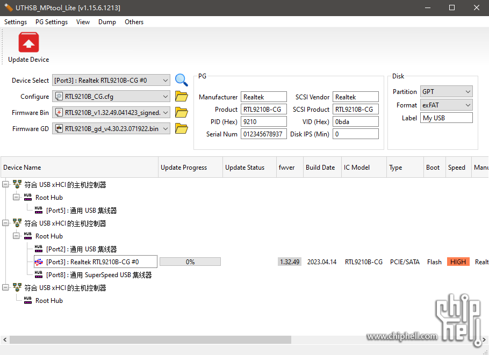The height and width of the screenshot is (355, 489).
Task: Click the Manufacturer input field
Action: pos(263,97)
